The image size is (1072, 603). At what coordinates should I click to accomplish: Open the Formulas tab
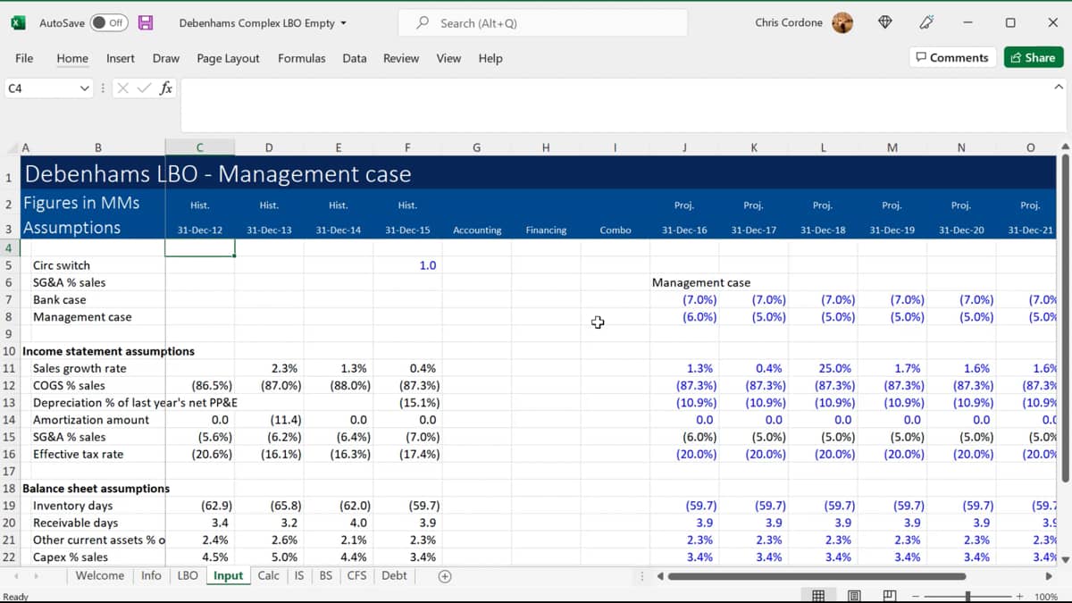(x=302, y=58)
